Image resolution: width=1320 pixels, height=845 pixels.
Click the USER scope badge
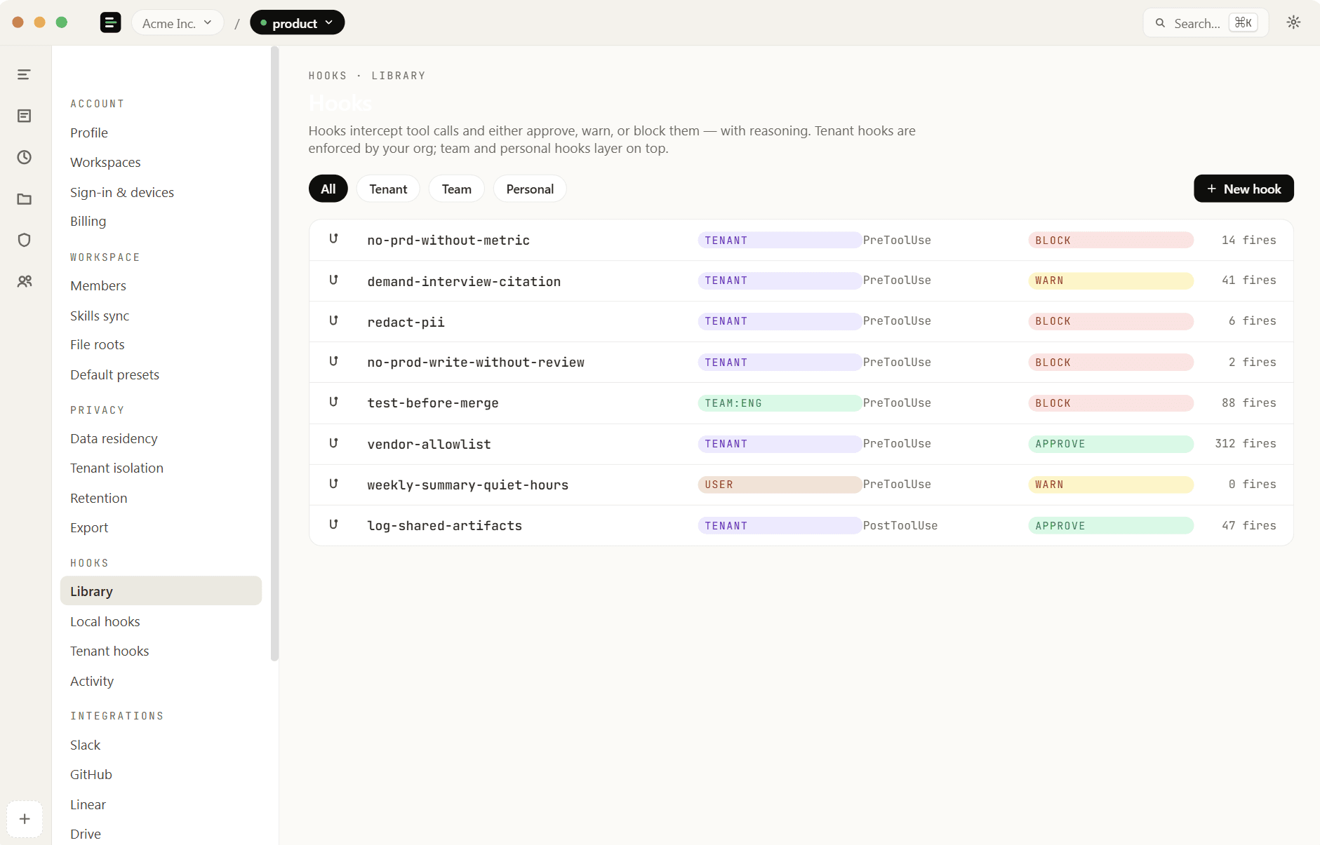click(x=780, y=485)
